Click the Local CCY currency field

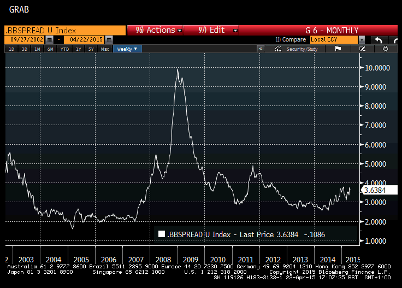(x=334, y=39)
